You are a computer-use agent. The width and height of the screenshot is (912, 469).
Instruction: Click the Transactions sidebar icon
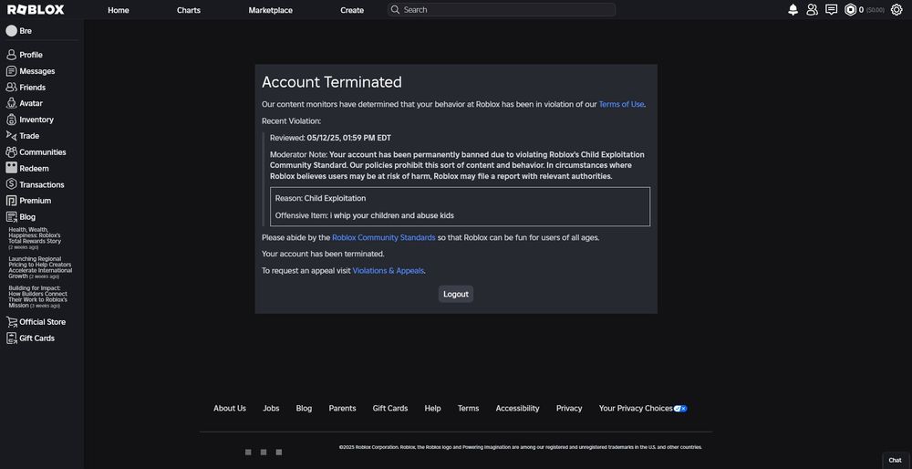tap(11, 184)
